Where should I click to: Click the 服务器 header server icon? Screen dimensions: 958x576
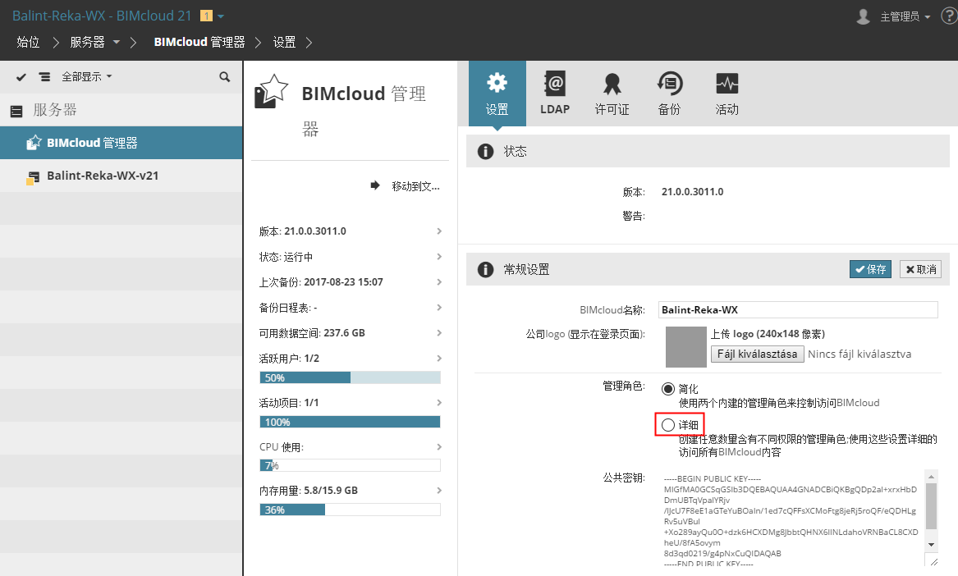(16, 111)
